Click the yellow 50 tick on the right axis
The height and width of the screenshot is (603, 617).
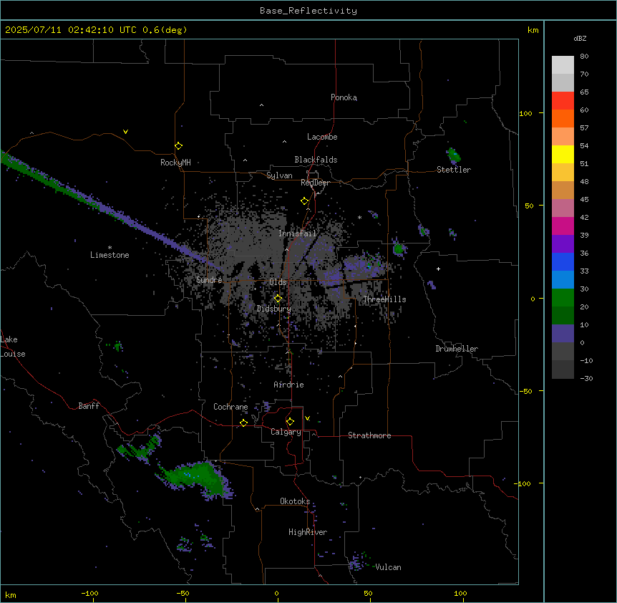click(x=529, y=206)
